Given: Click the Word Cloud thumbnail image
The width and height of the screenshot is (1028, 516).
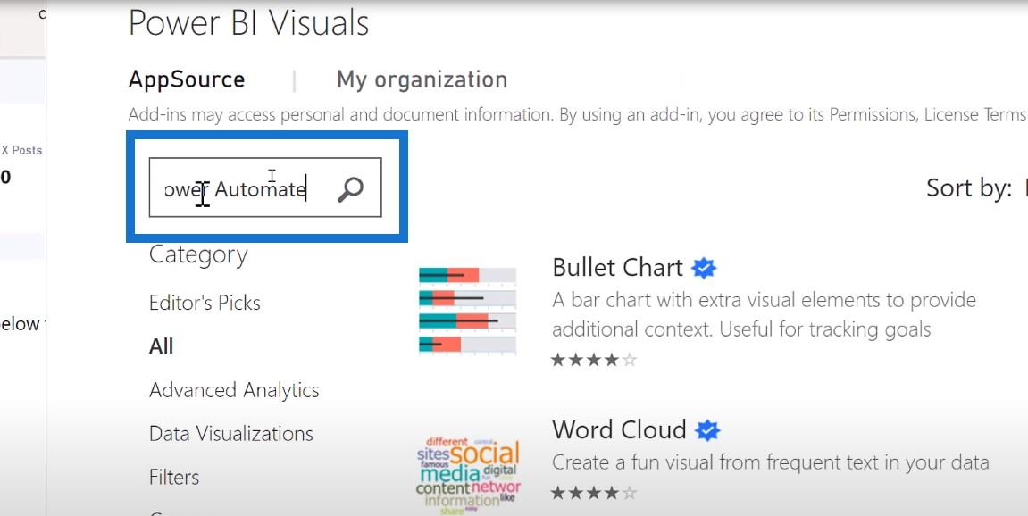Looking at the screenshot, I should pyautogui.click(x=468, y=475).
